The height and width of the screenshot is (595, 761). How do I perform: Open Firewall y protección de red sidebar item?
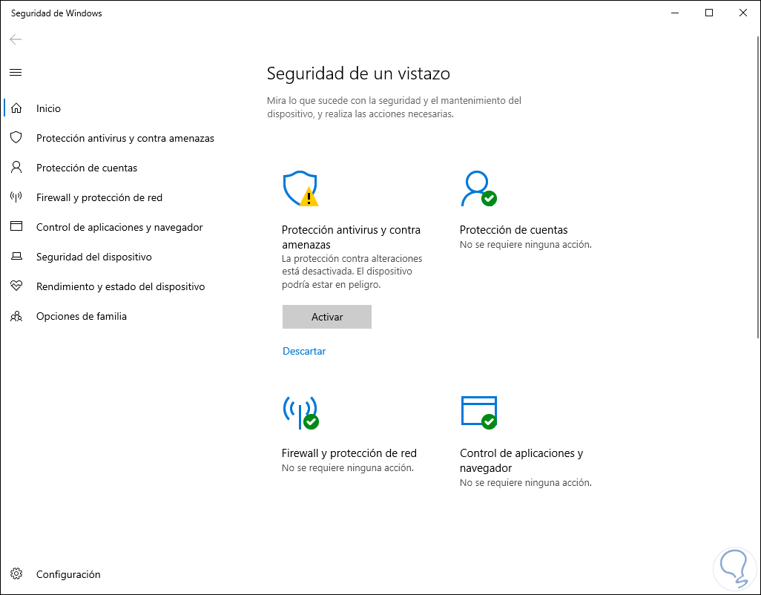pos(99,197)
